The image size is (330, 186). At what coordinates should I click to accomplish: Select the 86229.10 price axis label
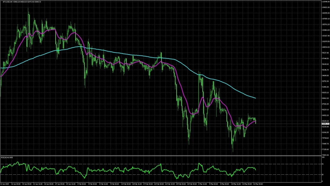(x=325, y=109)
